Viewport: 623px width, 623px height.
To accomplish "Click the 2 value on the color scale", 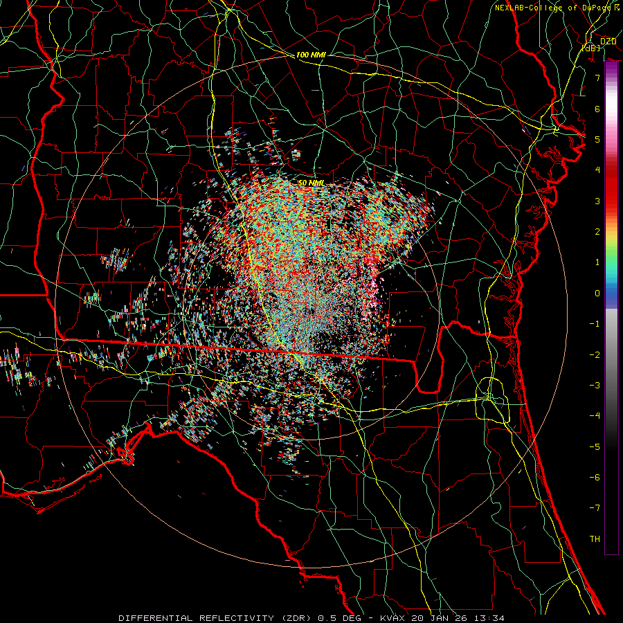I will (597, 232).
